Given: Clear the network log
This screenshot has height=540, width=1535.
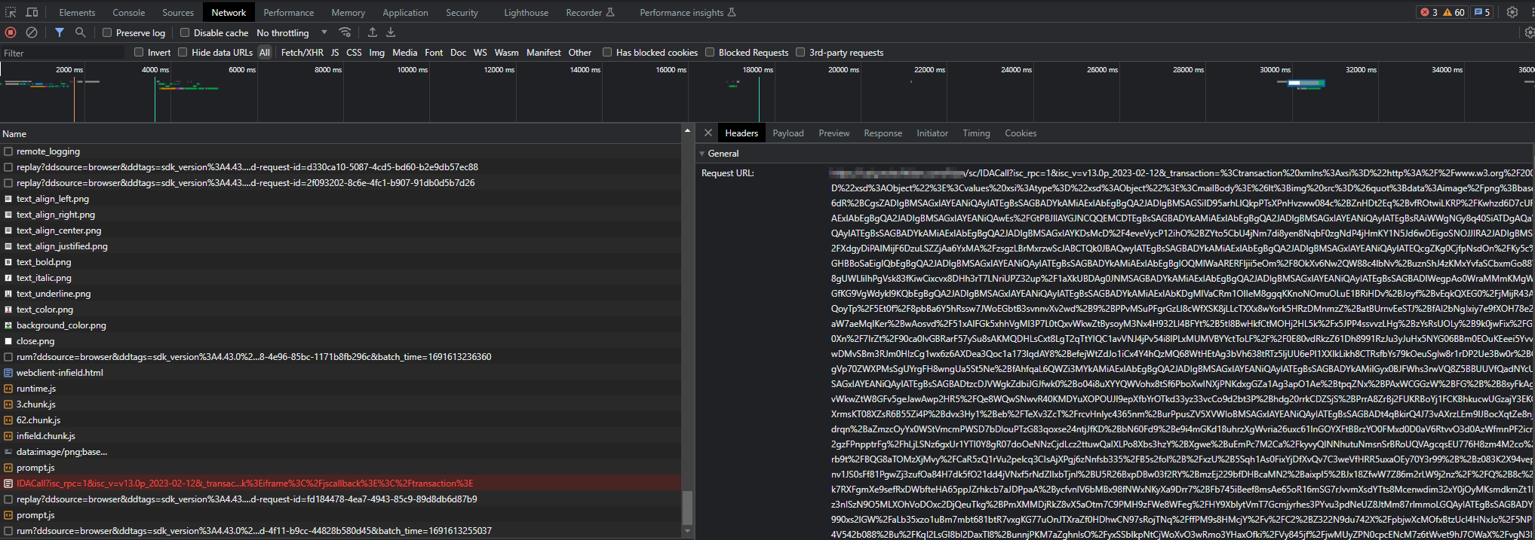Looking at the screenshot, I should 32,32.
